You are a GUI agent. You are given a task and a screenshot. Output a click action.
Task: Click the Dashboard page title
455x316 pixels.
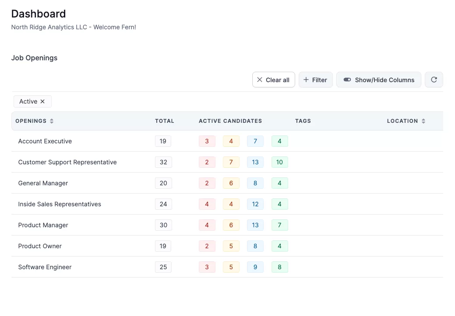39,14
